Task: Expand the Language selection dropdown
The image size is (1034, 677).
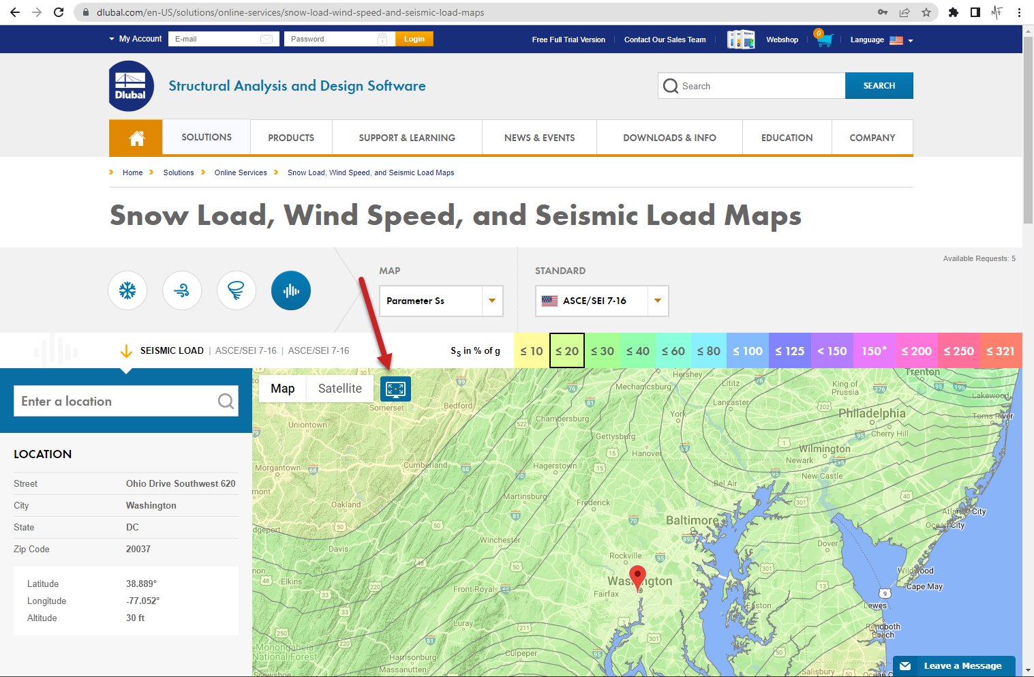Action: [911, 40]
